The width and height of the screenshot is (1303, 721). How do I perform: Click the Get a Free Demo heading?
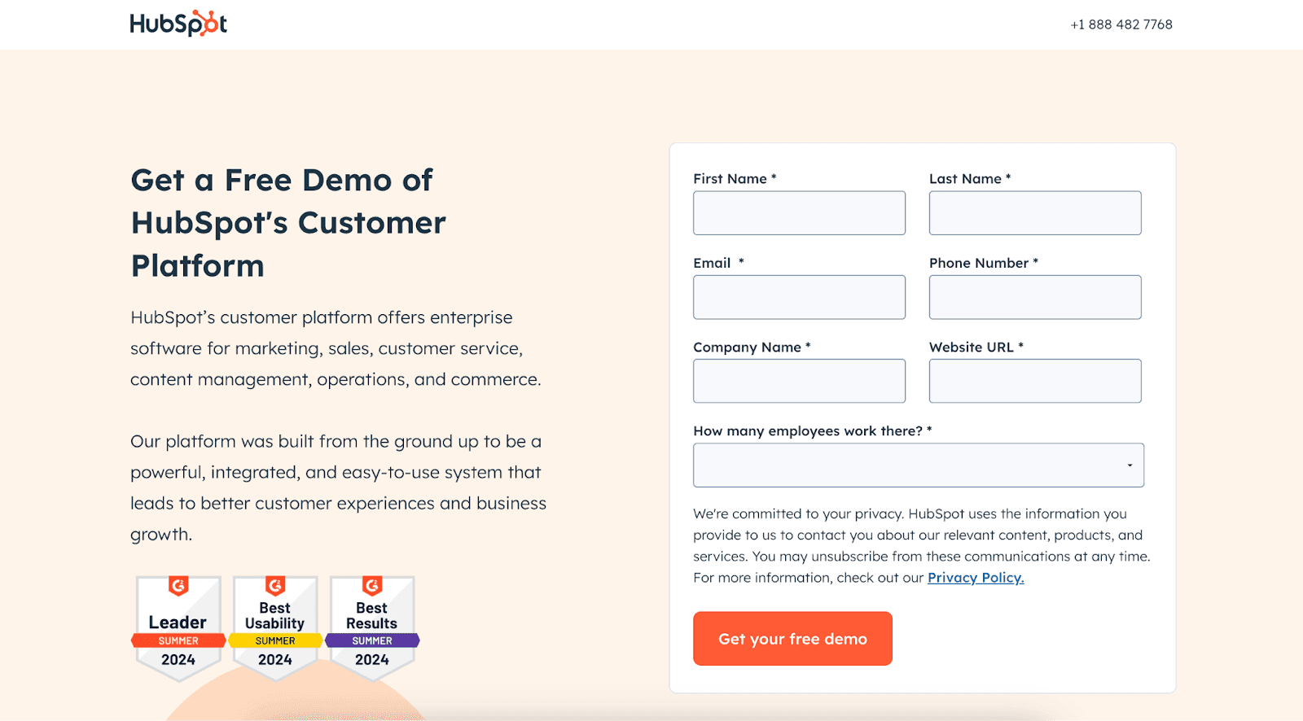(288, 223)
